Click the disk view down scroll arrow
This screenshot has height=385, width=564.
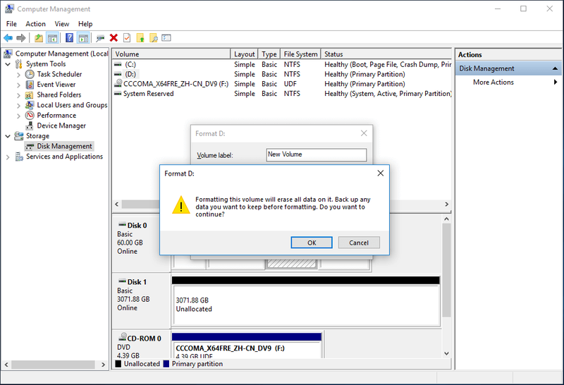click(x=446, y=354)
